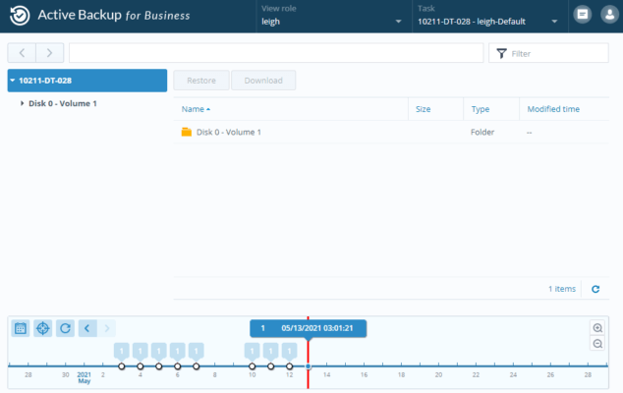Zoom out the timeline

click(x=597, y=343)
